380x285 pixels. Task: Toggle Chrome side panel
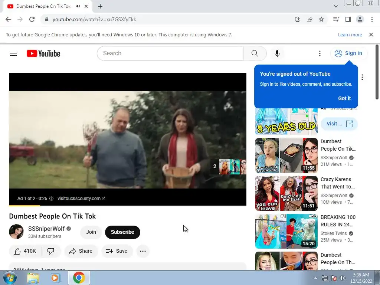[x=348, y=19]
